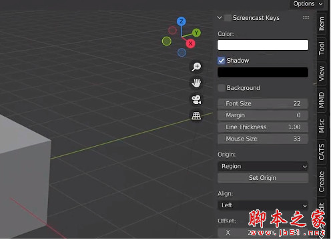This screenshot has width=333, height=240.
Task: Open the Align Left dropdown
Action: pyautogui.click(x=263, y=205)
